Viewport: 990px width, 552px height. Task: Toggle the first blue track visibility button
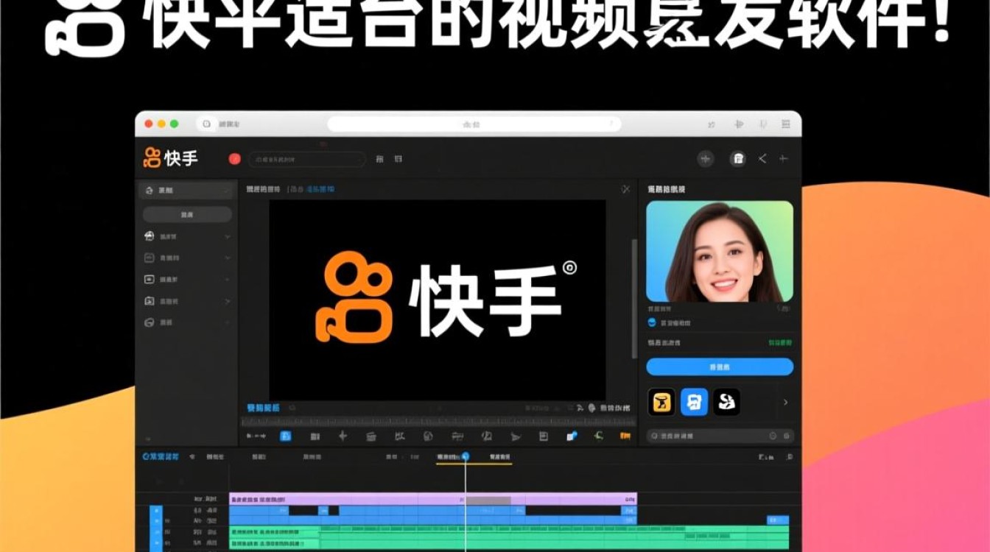click(155, 510)
